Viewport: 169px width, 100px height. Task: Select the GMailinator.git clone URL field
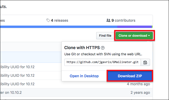(102, 62)
